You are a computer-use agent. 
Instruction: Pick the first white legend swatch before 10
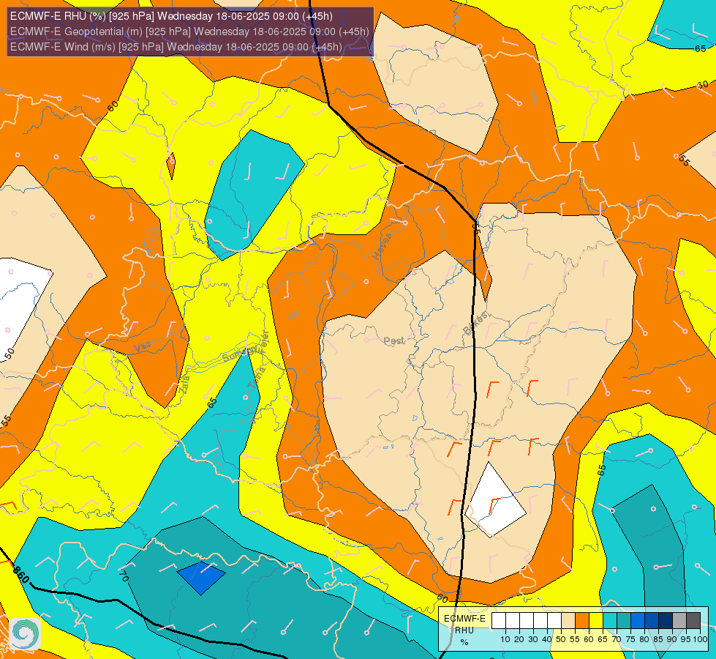coord(499,620)
